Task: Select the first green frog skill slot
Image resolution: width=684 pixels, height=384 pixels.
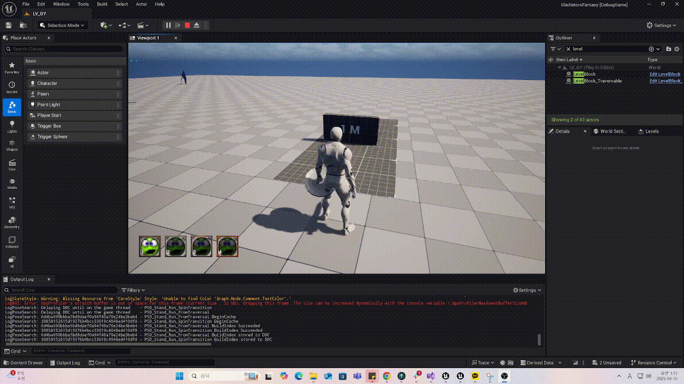Action: coord(150,246)
